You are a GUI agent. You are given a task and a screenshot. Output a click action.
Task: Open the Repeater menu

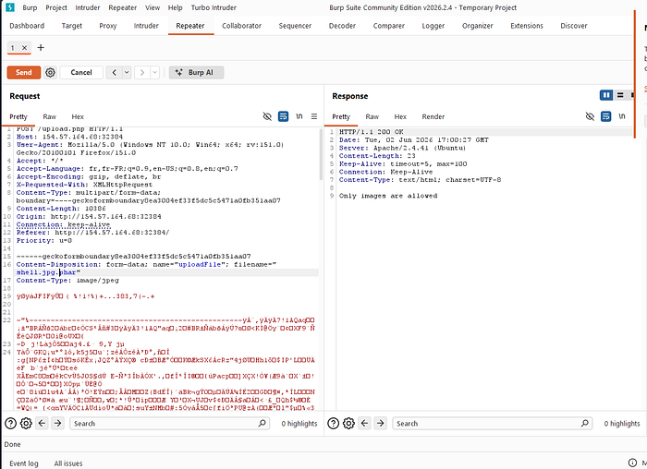pos(123,7)
